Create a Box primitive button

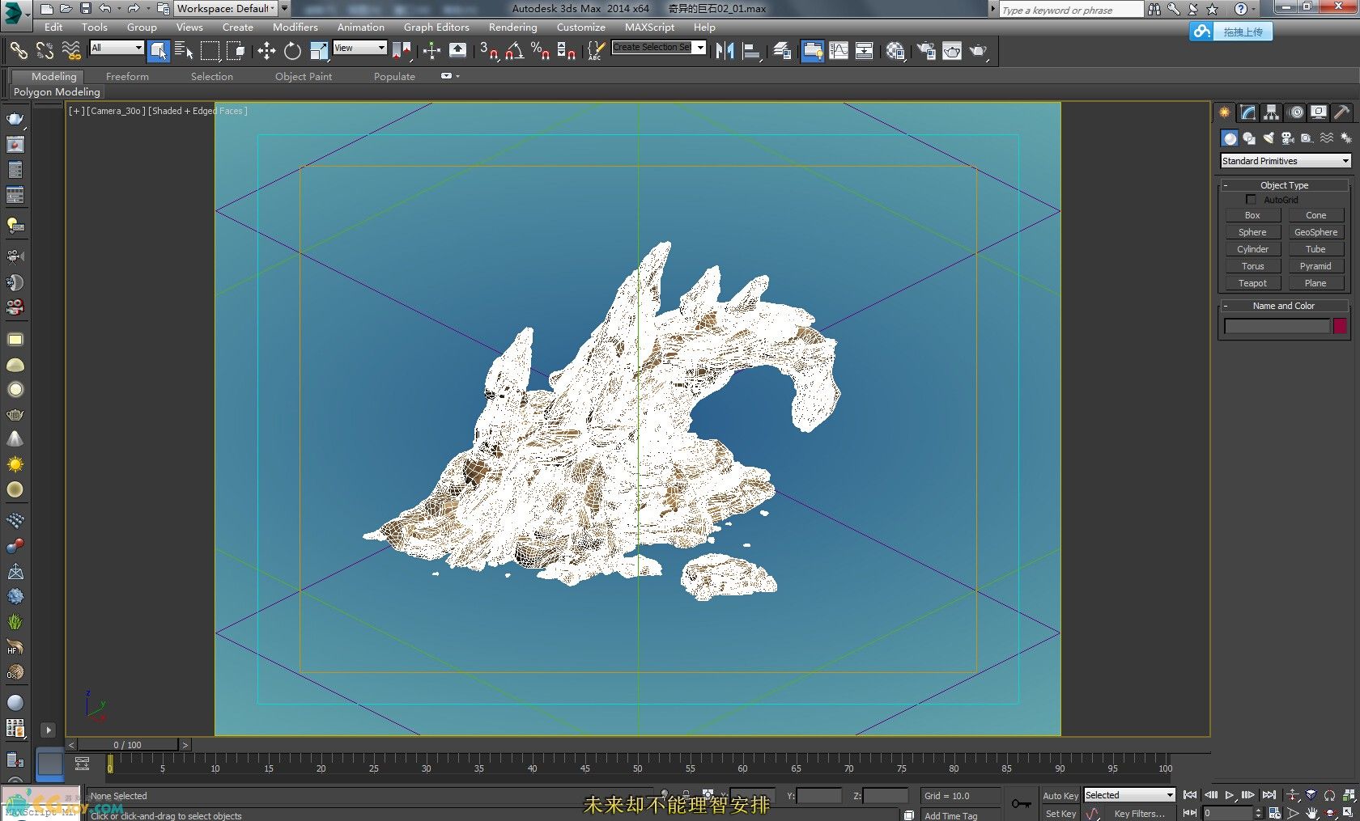1252,215
